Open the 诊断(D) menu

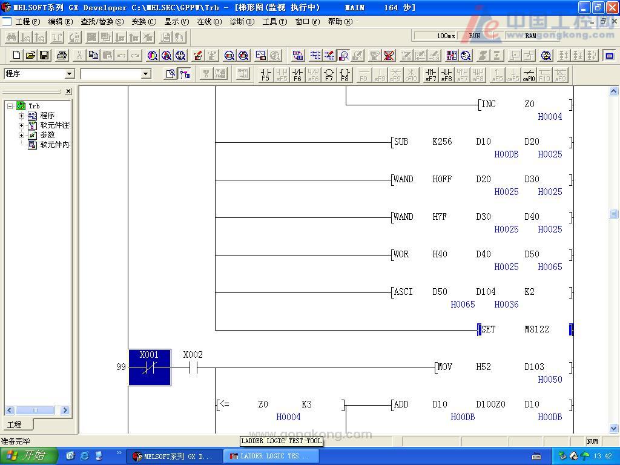(242, 22)
